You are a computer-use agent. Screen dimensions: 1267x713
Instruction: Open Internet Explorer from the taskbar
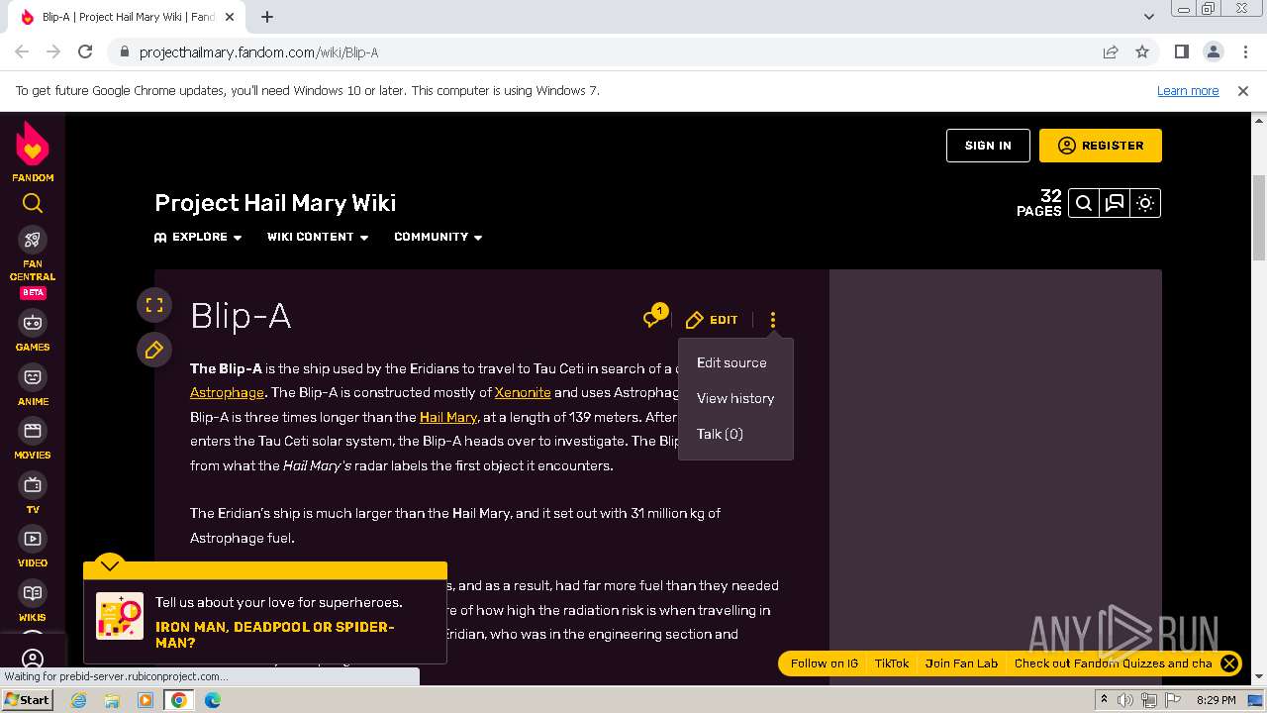(79, 700)
